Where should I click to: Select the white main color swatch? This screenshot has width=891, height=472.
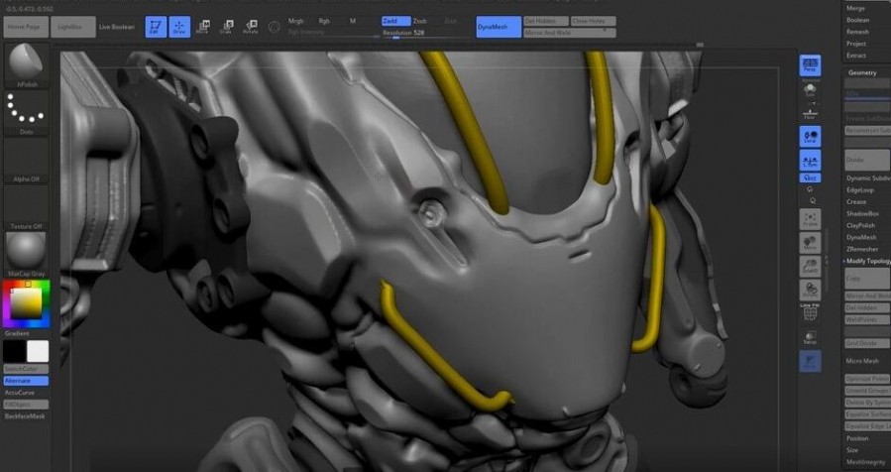(x=38, y=351)
